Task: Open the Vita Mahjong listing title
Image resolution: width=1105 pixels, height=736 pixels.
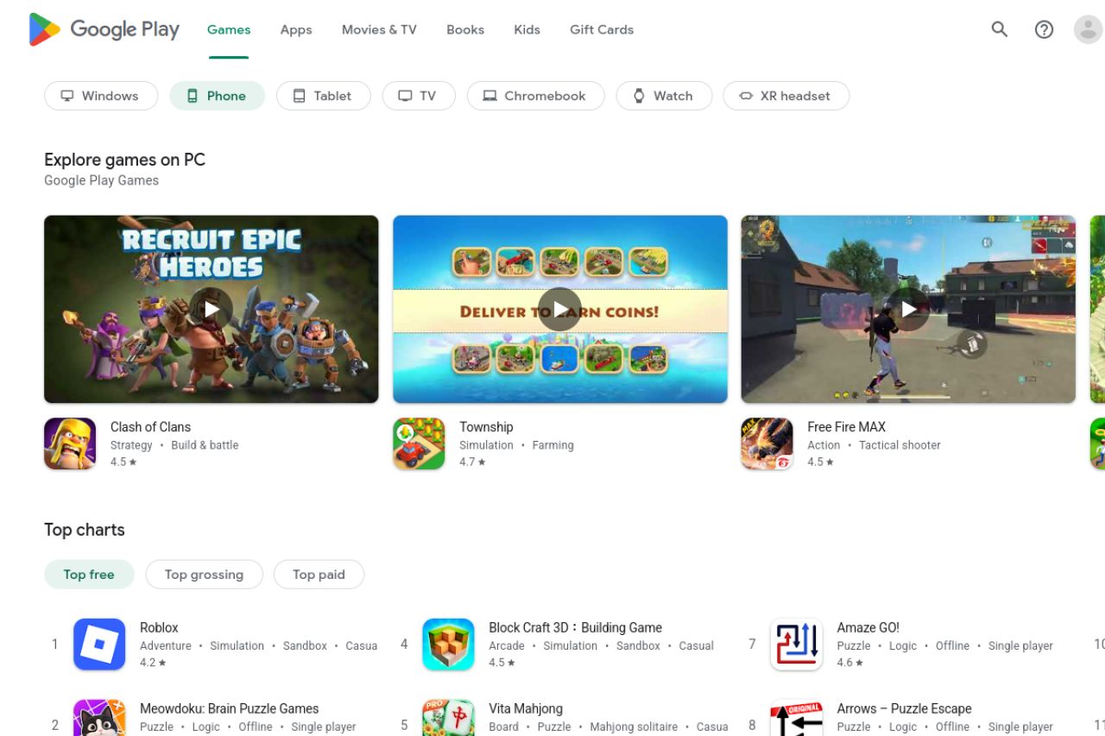Action: 526,709
